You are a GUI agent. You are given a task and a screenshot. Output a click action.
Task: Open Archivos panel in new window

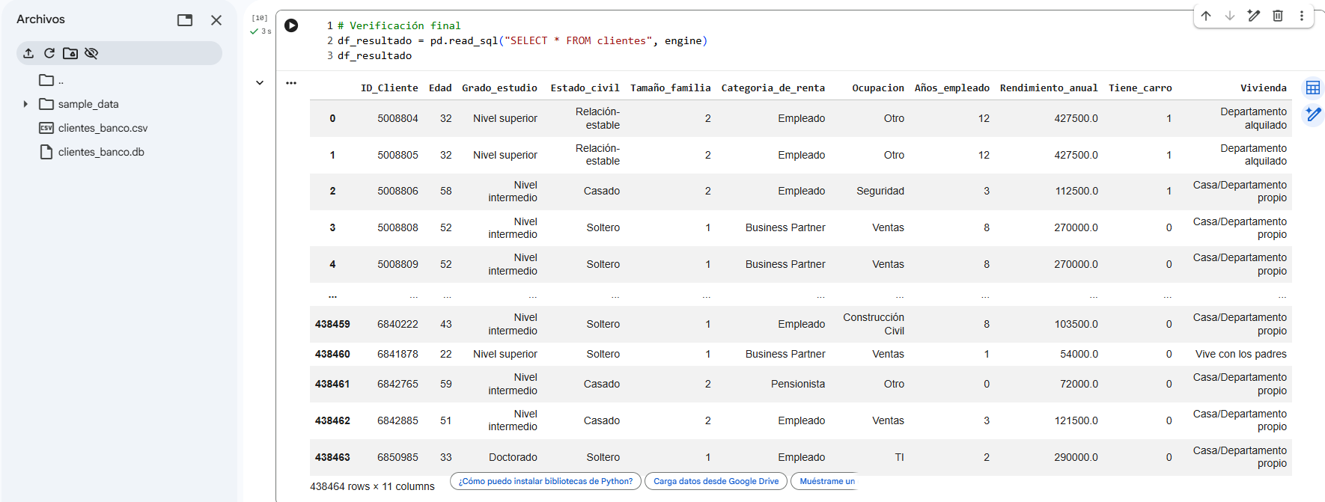[x=185, y=20]
